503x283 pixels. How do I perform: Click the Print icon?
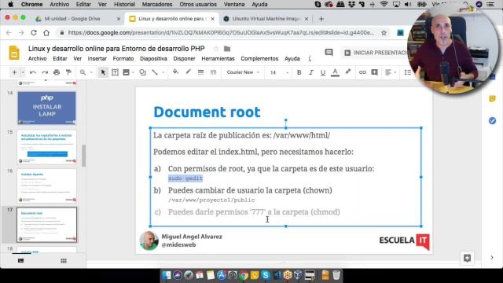[57, 72]
